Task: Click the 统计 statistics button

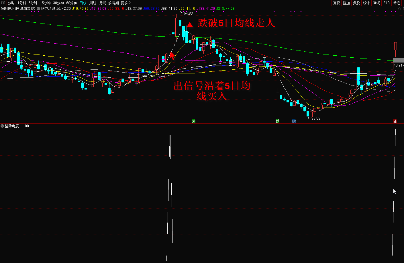Action: [x=366, y=3]
